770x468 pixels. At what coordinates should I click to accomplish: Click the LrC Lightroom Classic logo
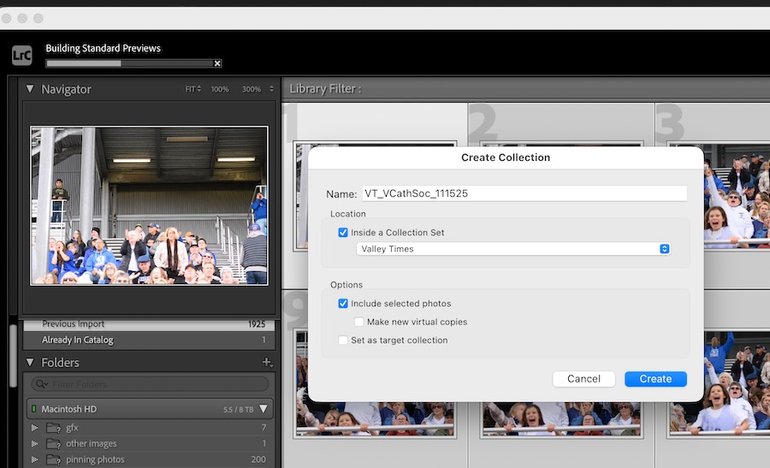tap(22, 55)
